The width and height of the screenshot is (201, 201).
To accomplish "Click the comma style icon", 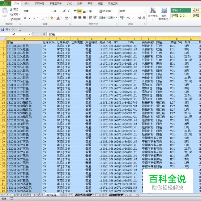I will [133, 18].
